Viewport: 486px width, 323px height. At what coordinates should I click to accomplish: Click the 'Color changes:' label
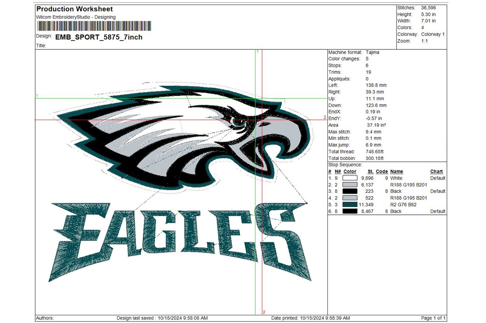click(344, 59)
